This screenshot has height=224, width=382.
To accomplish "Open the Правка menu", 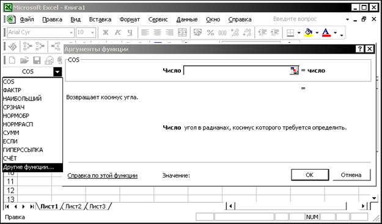I will coord(52,20).
